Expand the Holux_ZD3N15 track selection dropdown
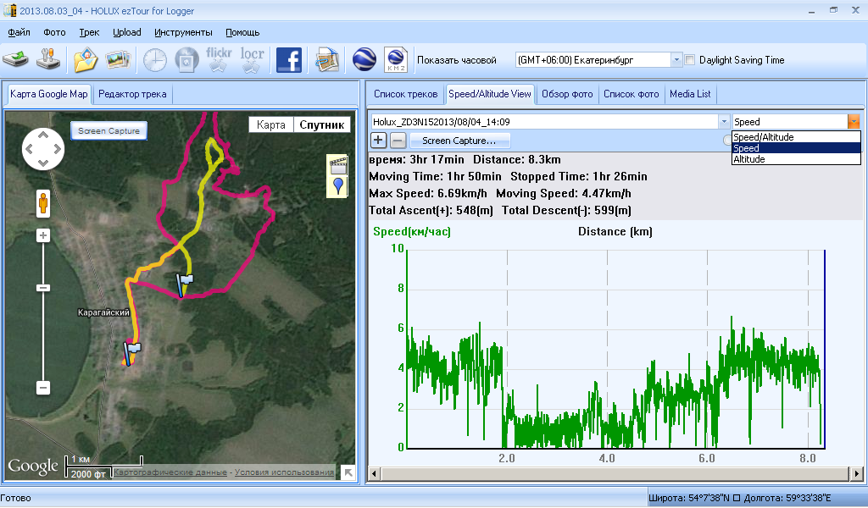868x508 pixels. click(x=724, y=122)
